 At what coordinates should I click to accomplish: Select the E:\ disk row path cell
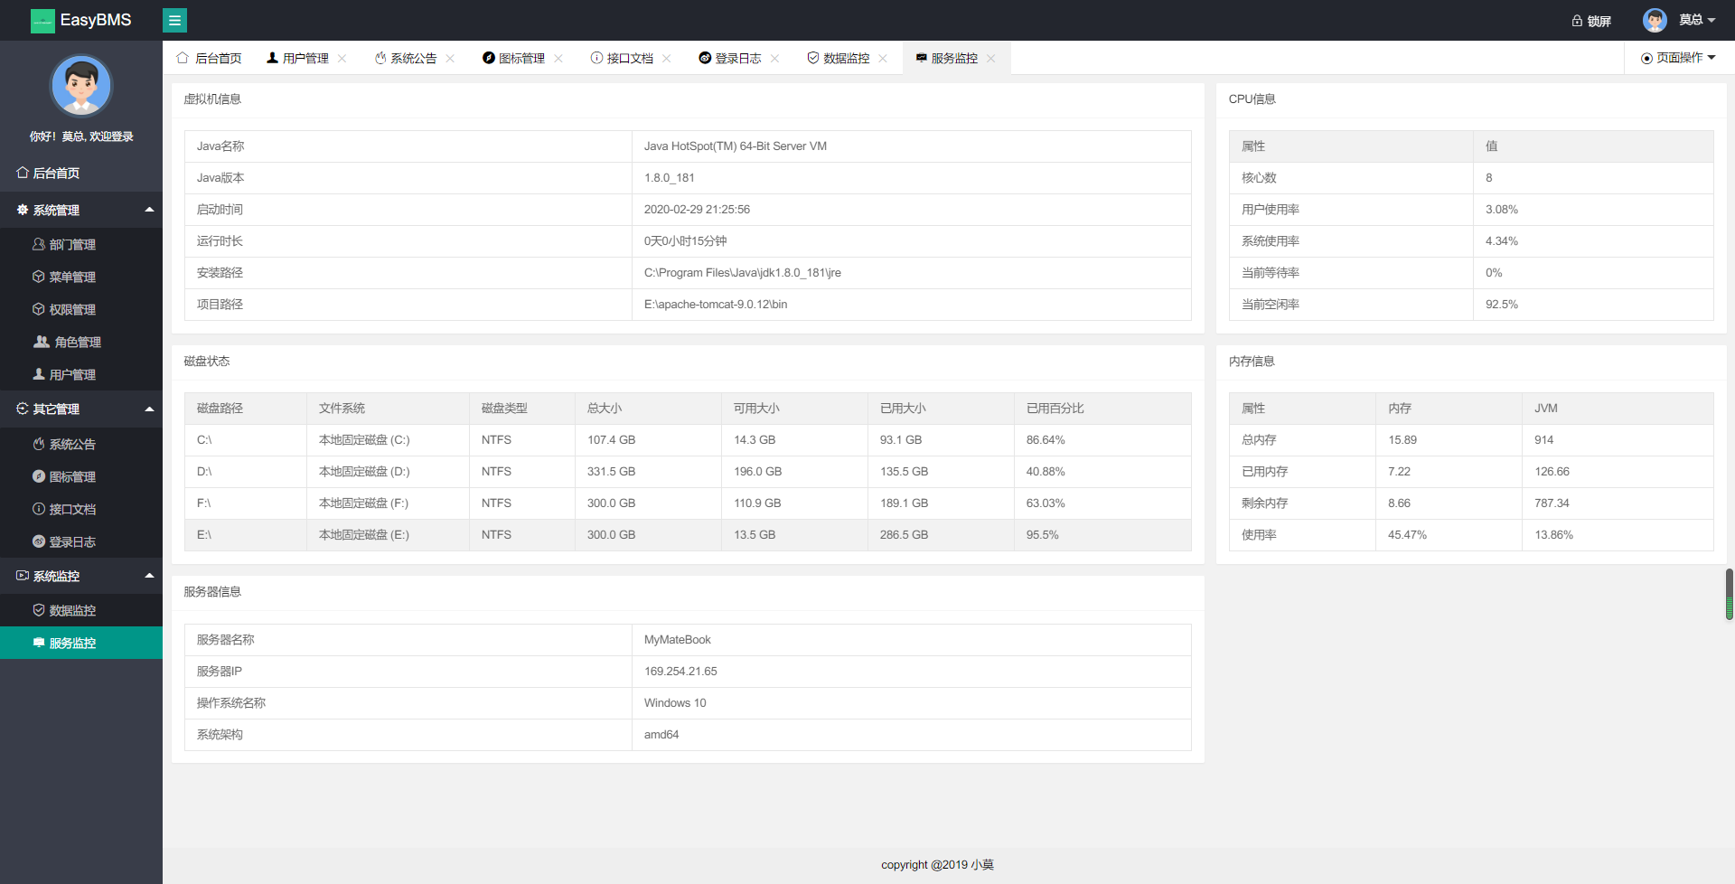point(246,535)
